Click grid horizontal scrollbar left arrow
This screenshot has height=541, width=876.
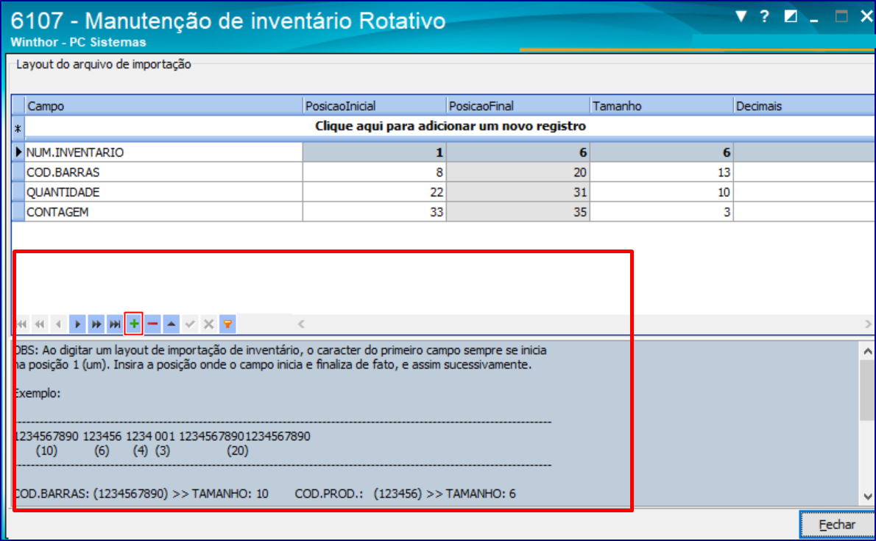[x=301, y=324]
